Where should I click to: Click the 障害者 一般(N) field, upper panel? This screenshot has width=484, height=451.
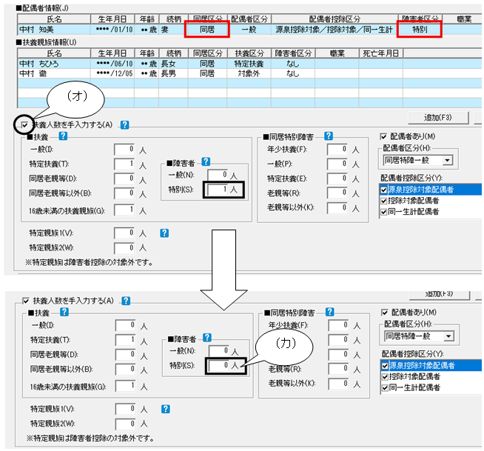point(218,175)
